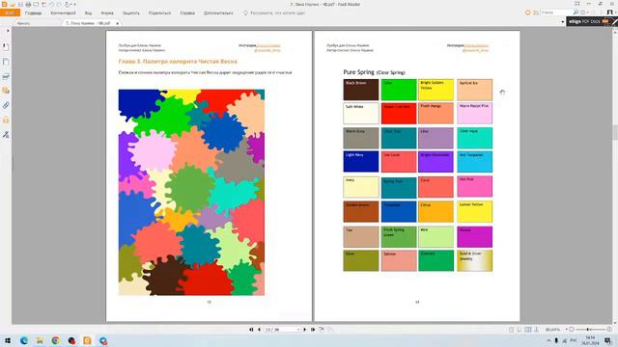Click the previous view icon in status bar
The height and width of the screenshot is (347, 618).
[x=322, y=330]
